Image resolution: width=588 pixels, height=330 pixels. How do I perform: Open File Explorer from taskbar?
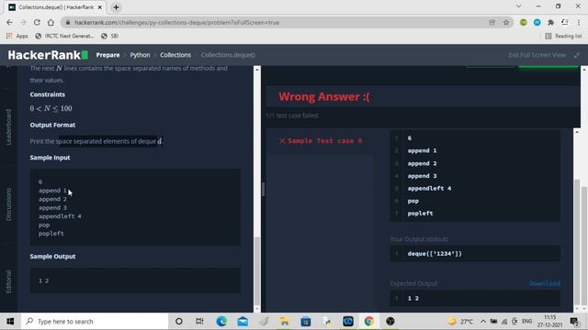pos(284,322)
